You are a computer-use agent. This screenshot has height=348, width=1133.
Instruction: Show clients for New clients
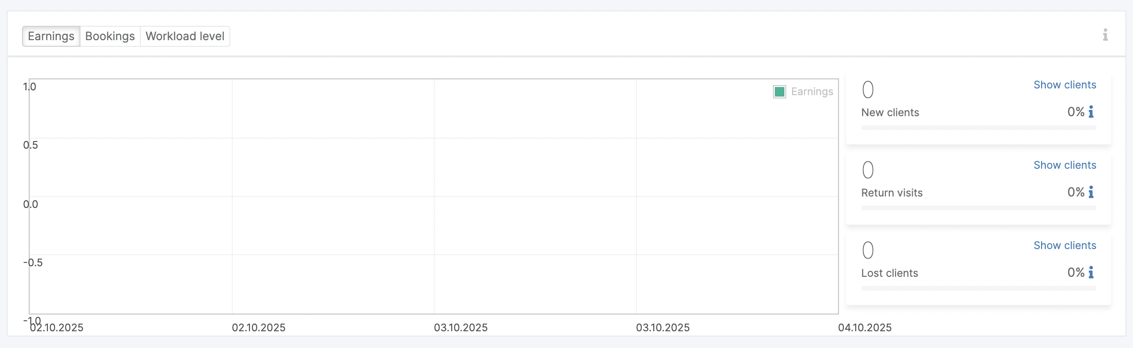(1065, 85)
